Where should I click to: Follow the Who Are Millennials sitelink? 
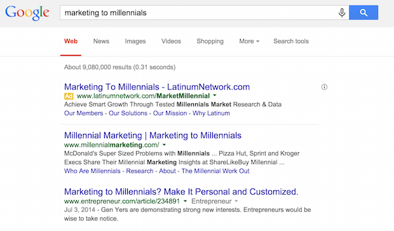(x=92, y=171)
